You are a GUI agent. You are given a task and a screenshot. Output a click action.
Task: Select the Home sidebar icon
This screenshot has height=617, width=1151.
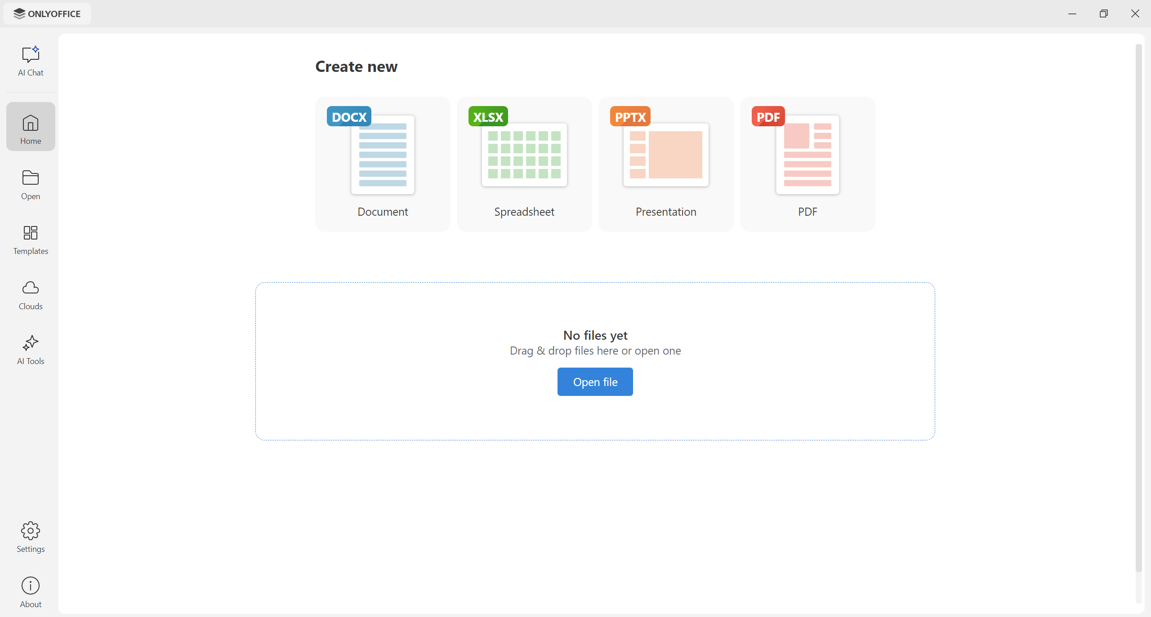click(x=31, y=126)
